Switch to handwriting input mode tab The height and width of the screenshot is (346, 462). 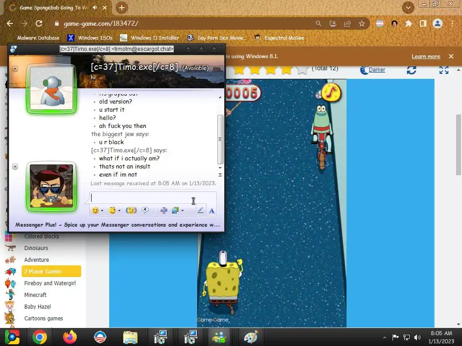[200, 210]
